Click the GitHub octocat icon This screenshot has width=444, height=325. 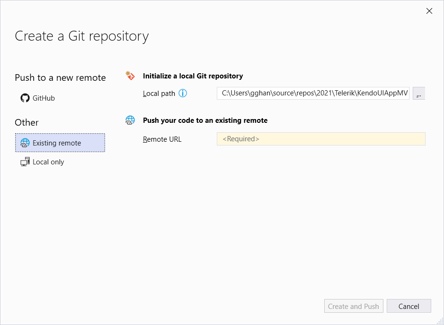pos(25,98)
